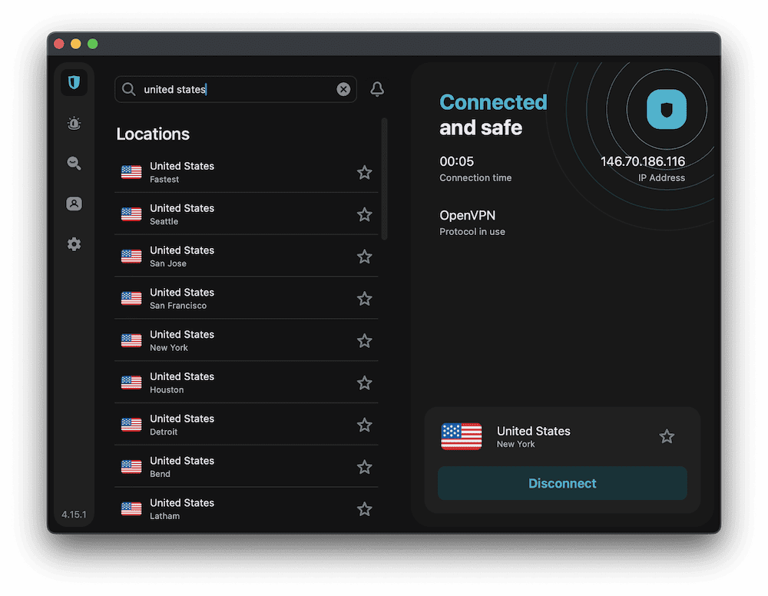Open Settings gear in the sidebar
The image size is (768, 596).
74,244
